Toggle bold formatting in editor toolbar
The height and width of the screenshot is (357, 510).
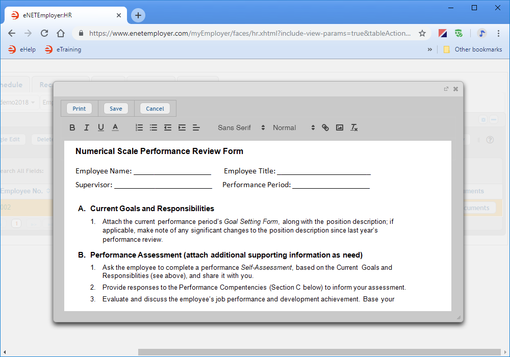coord(72,127)
